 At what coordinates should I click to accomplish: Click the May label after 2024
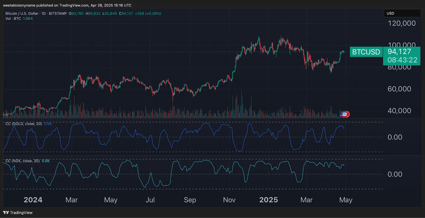(111, 200)
